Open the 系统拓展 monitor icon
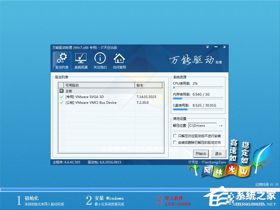 [x=81, y=61]
